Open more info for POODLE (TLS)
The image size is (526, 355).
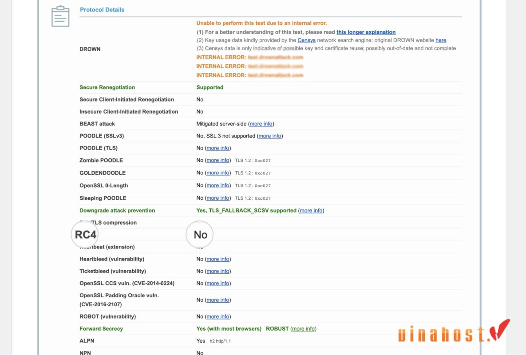[218, 148]
